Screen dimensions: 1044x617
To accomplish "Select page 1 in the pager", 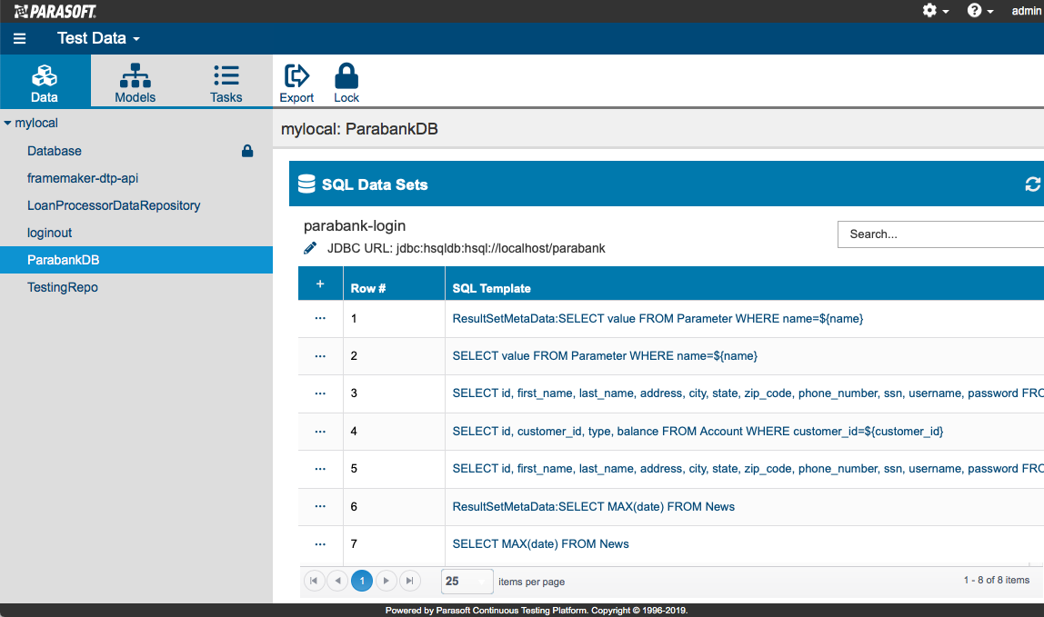I will 362,581.
